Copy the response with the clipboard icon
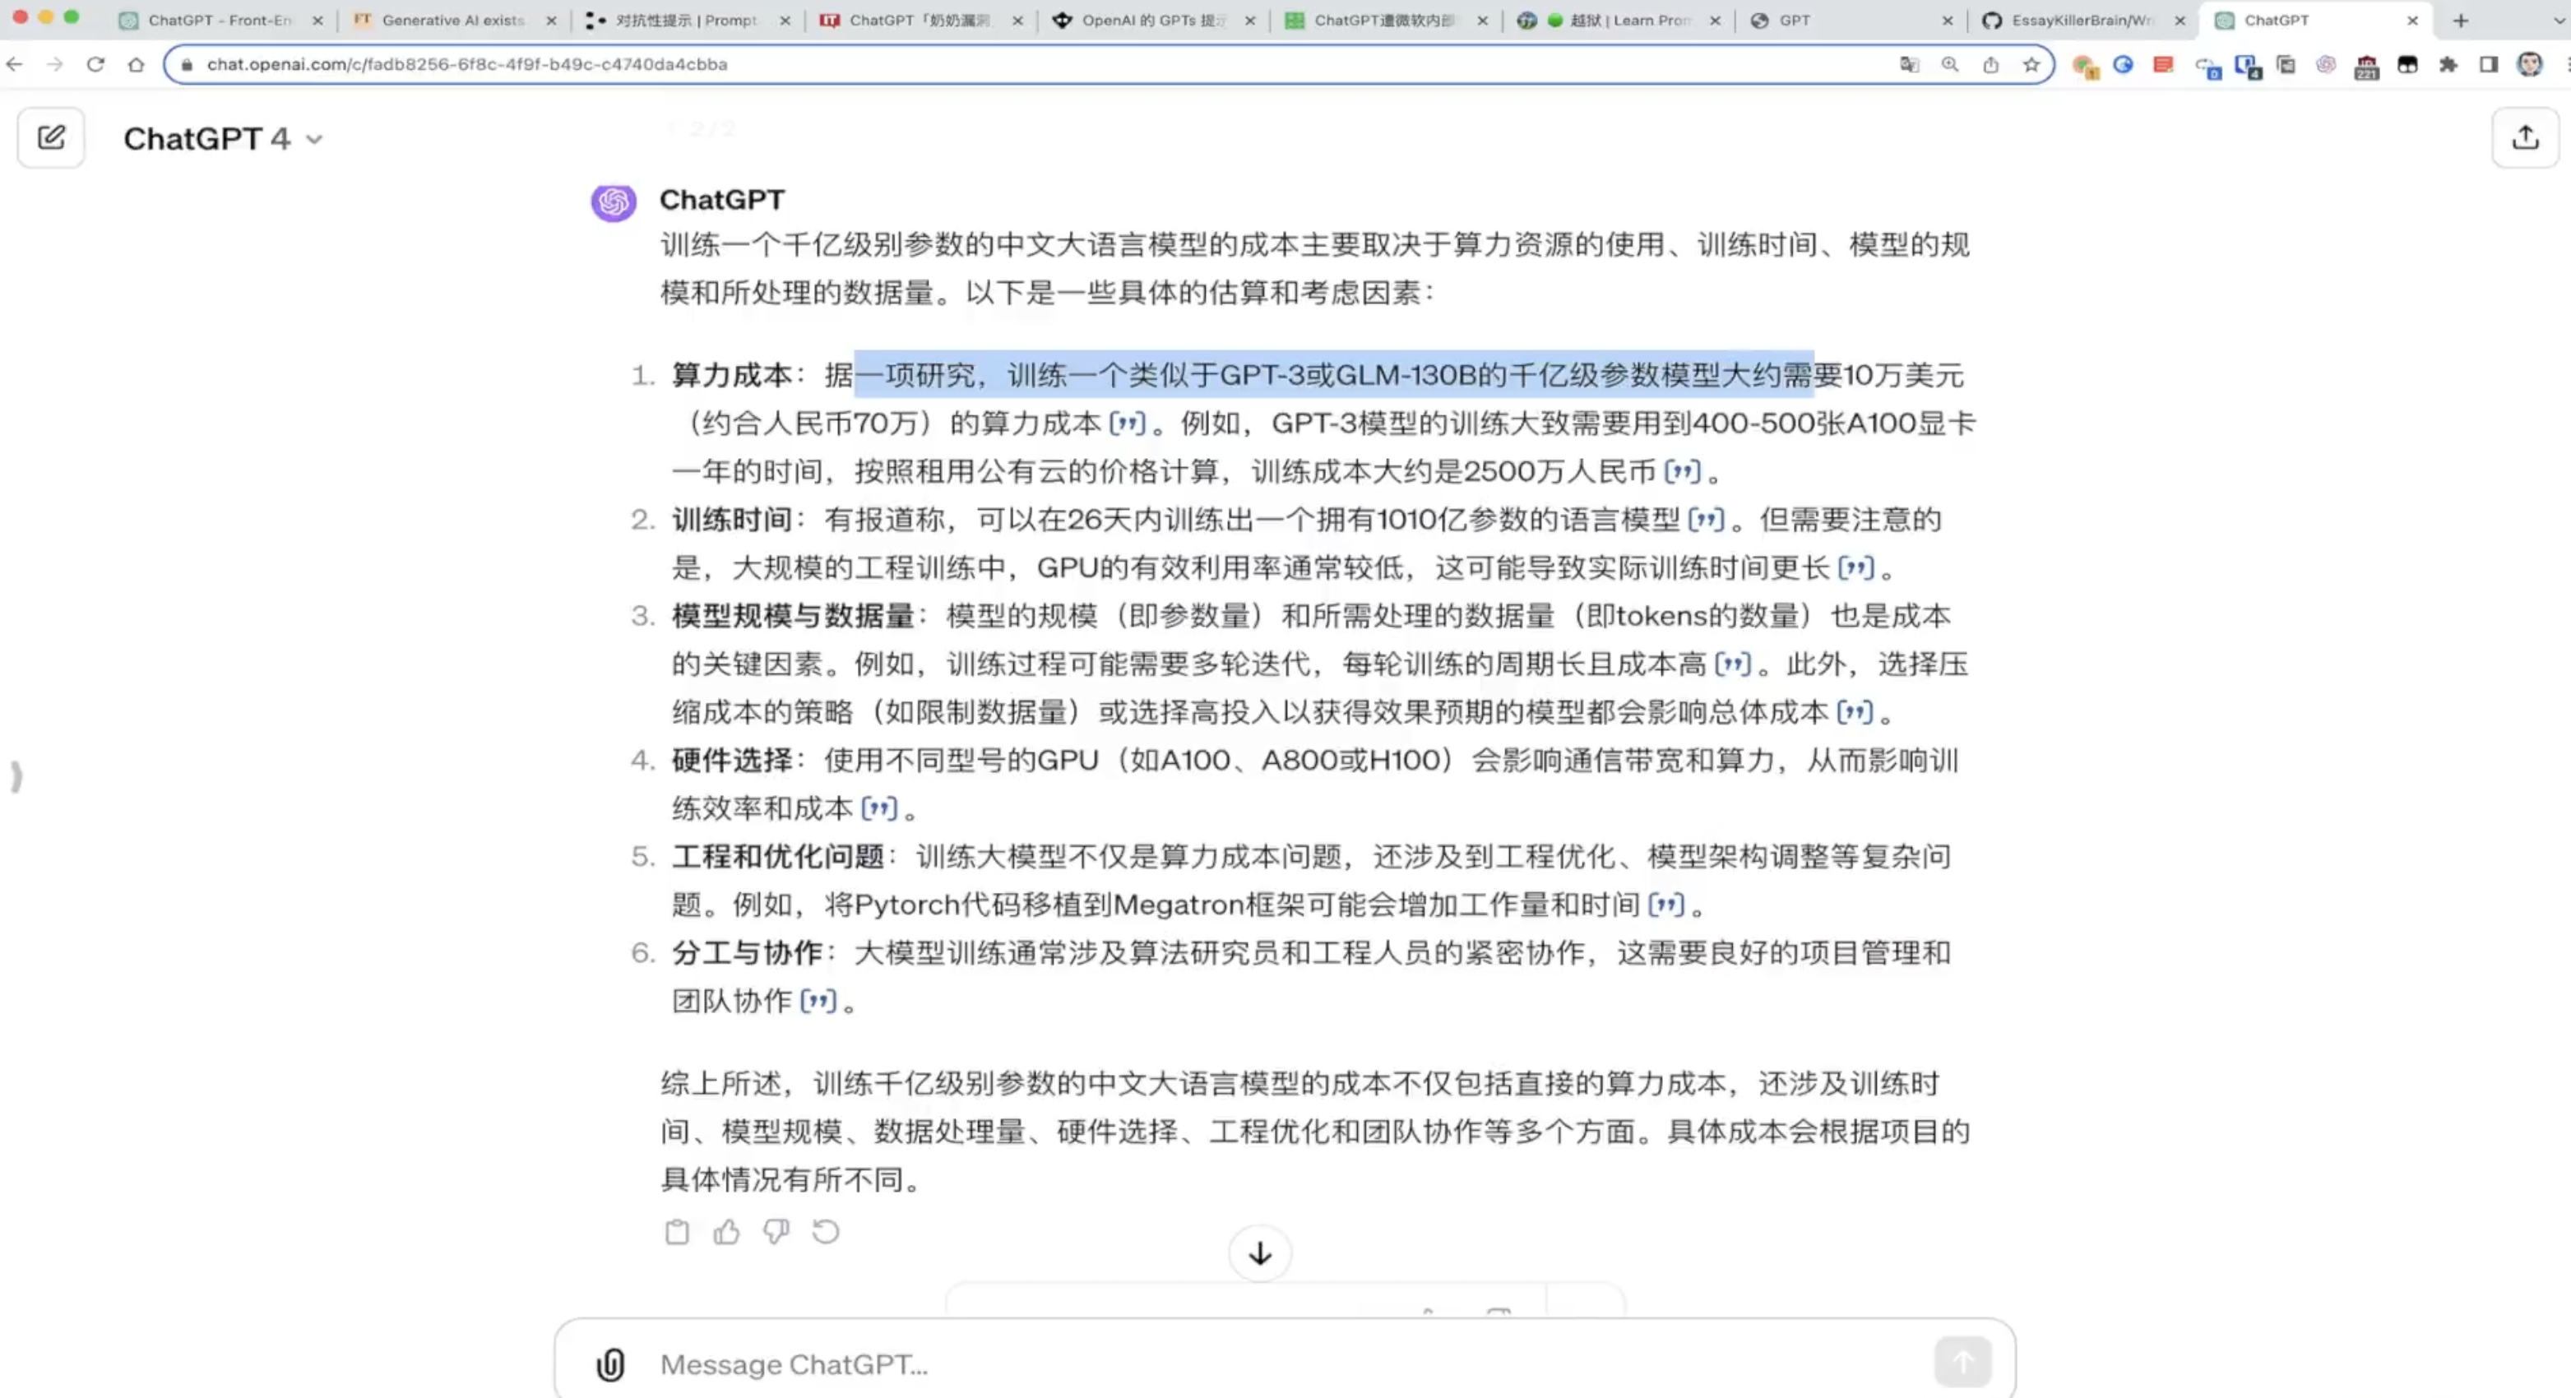The width and height of the screenshot is (2571, 1398). (677, 1233)
